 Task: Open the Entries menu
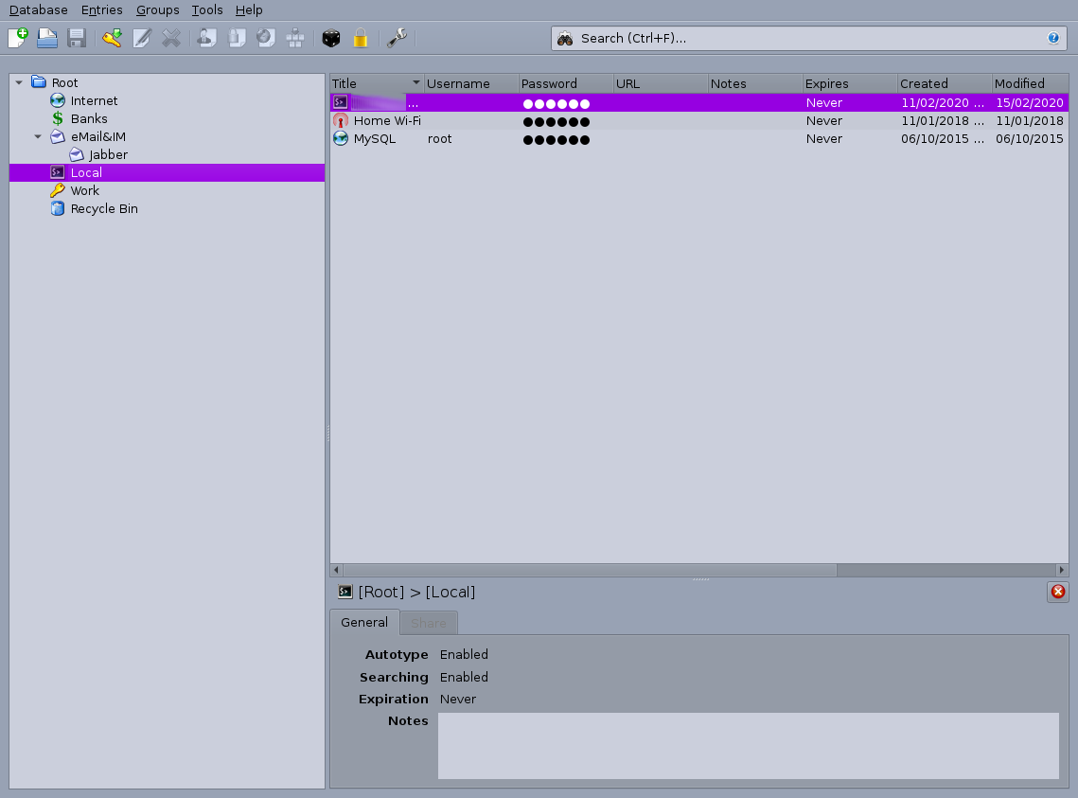coord(101,10)
